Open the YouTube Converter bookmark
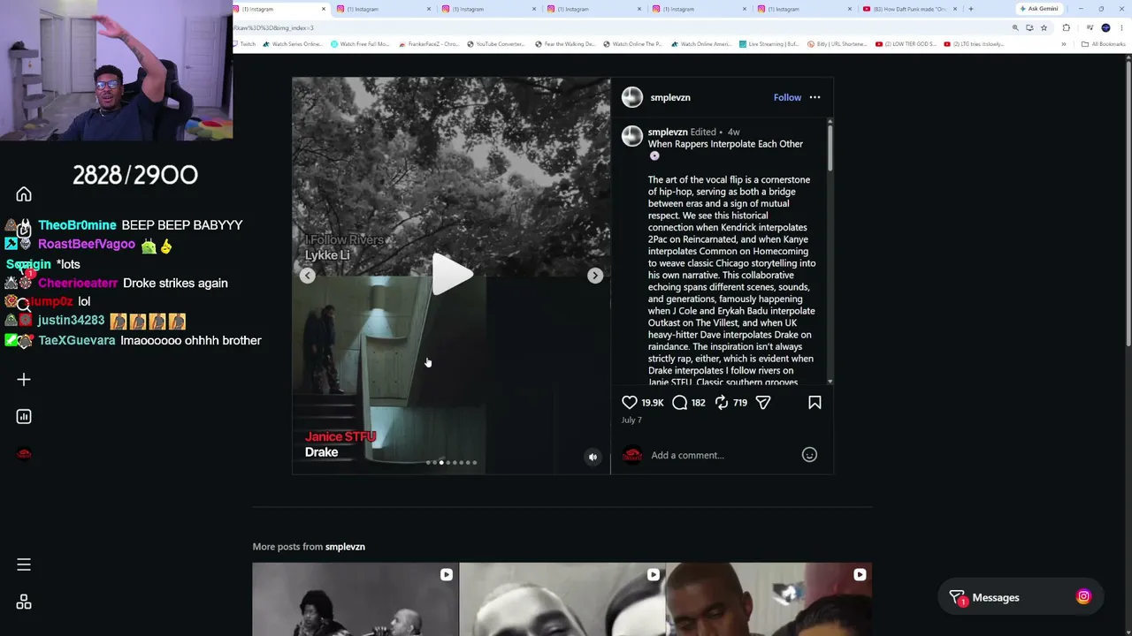 coord(496,44)
